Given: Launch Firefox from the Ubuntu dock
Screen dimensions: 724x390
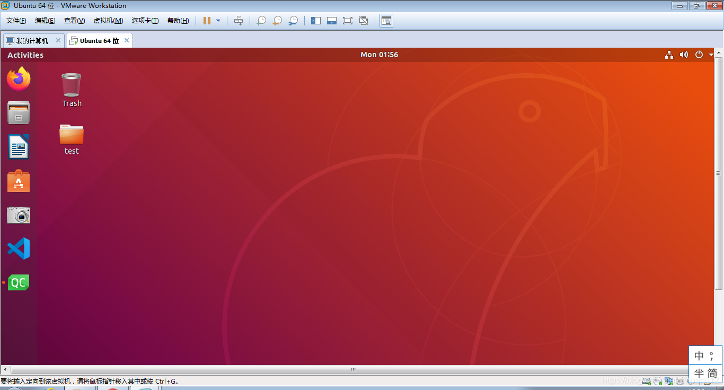Looking at the screenshot, I should coord(19,78).
